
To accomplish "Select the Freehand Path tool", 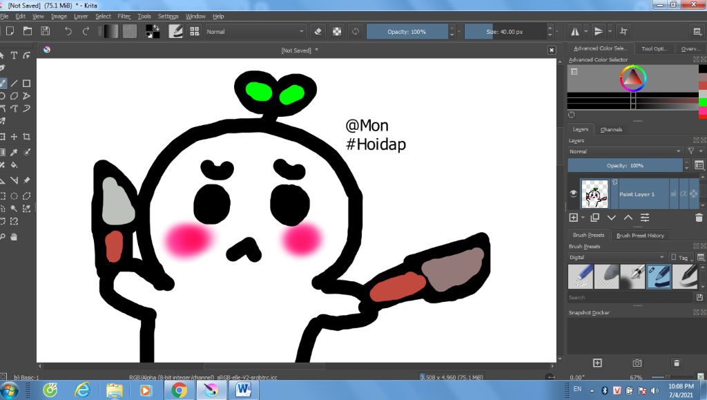I will click(x=14, y=108).
